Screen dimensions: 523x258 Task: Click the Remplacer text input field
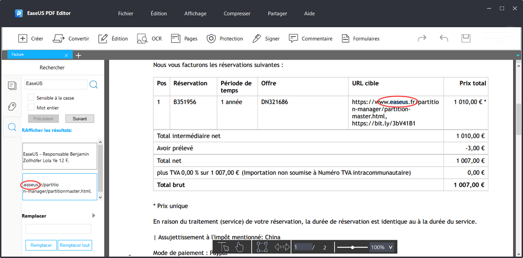(x=59, y=229)
